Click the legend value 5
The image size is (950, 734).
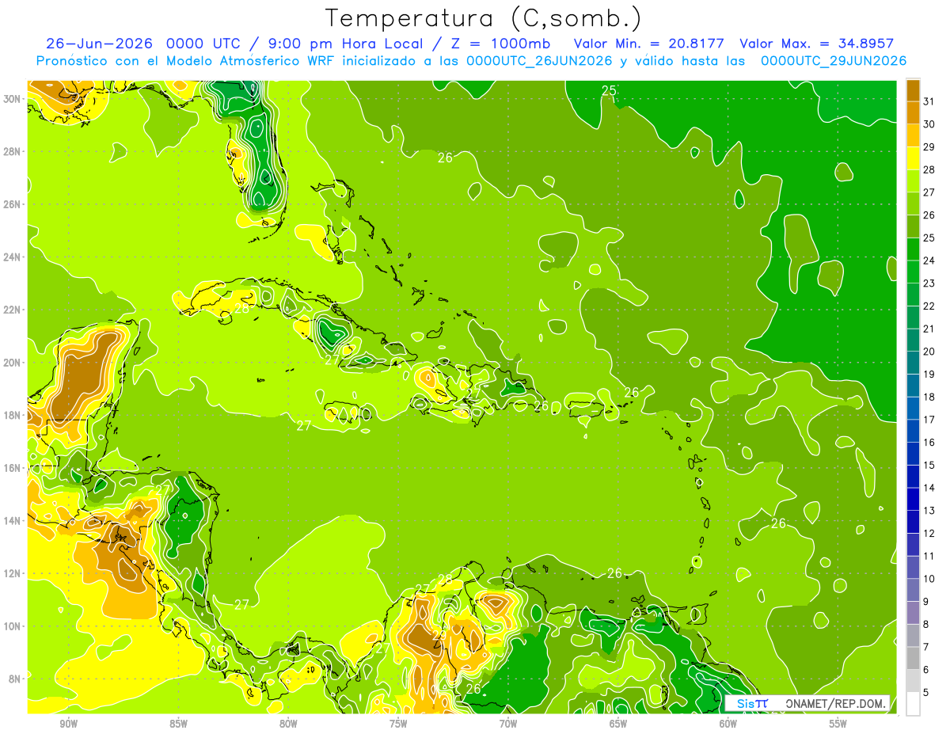(x=926, y=693)
